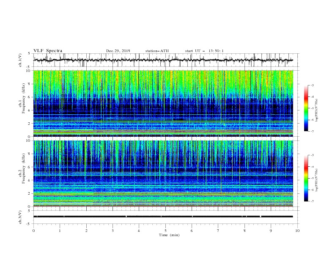This screenshot has width=335, height=259.
Task: Click the "start UT = 13:50:1" header text
Action: tap(204, 51)
